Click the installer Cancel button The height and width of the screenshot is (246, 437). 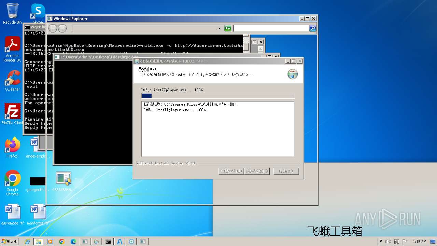click(x=286, y=171)
